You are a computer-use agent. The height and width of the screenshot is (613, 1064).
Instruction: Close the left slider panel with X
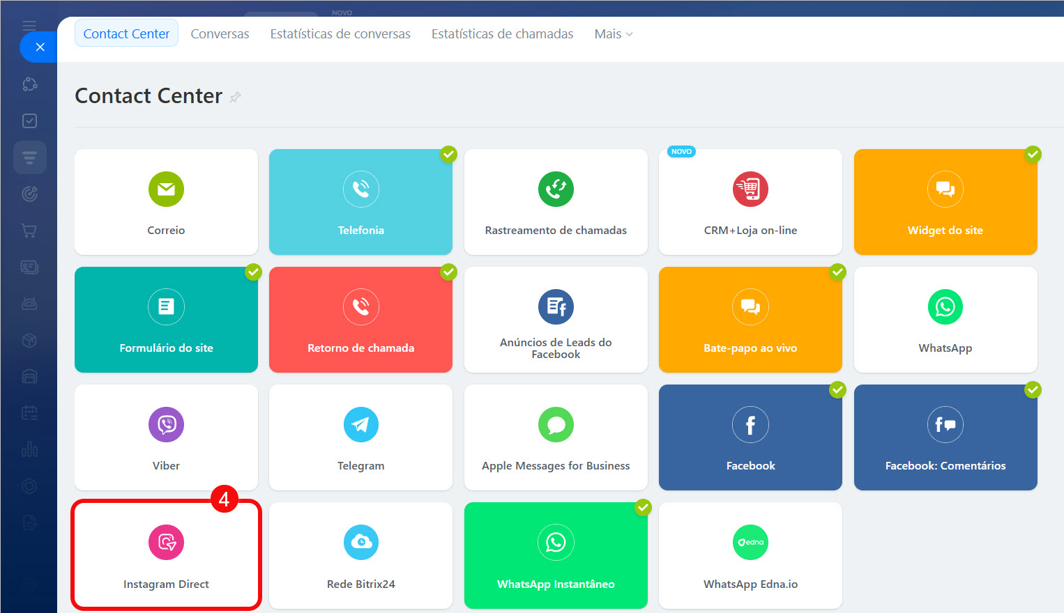(40, 47)
